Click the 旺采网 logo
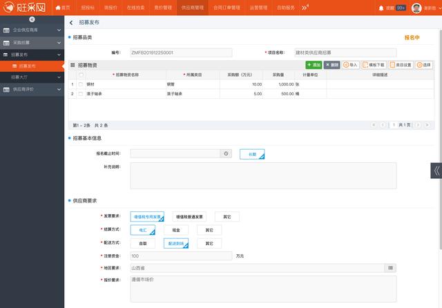Image resolution: width=442 pixels, height=308 pixels. [24, 8]
